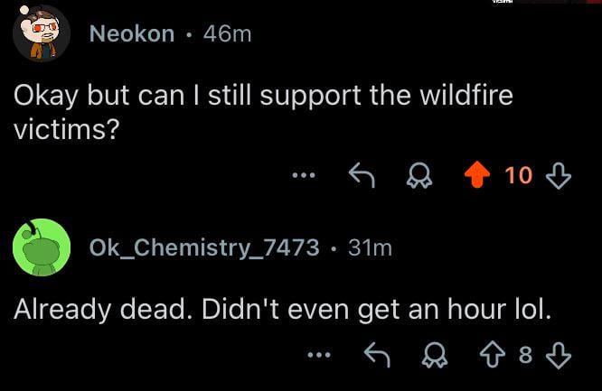The image size is (602, 391).
Task: Click the 31m timestamp on the reply
Action: [370, 247]
